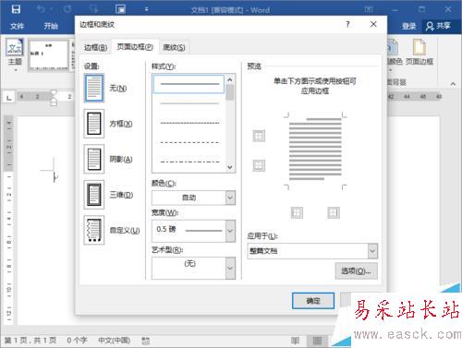Choose the Box (方框) border setting icon

[94, 124]
